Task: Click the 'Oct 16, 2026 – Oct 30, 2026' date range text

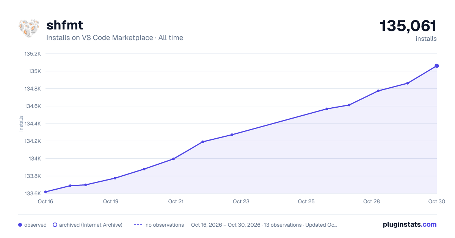Action: (x=226, y=225)
